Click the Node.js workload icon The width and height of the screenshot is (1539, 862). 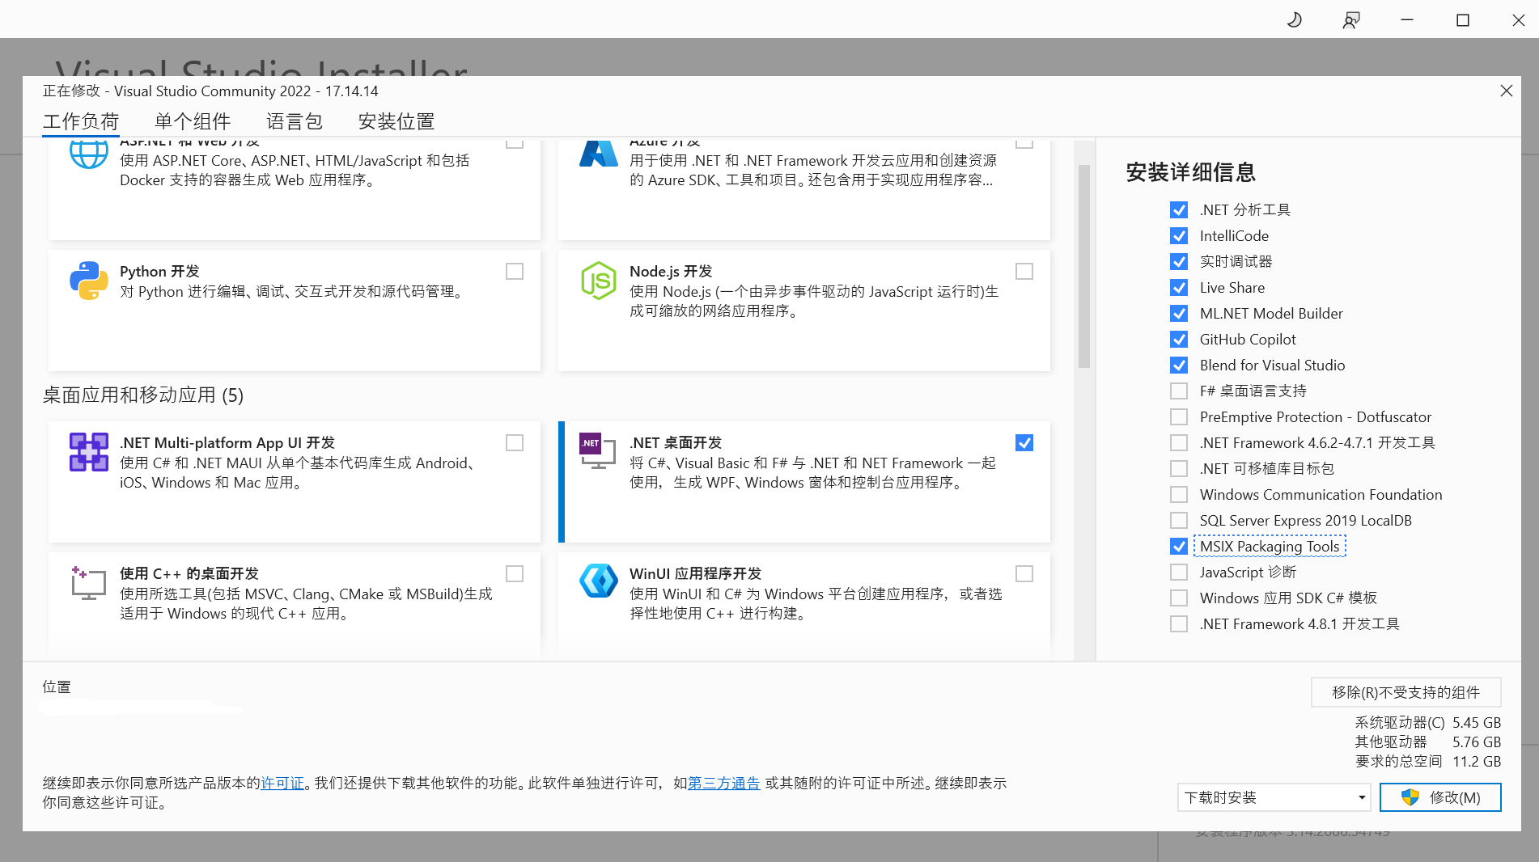tap(598, 281)
